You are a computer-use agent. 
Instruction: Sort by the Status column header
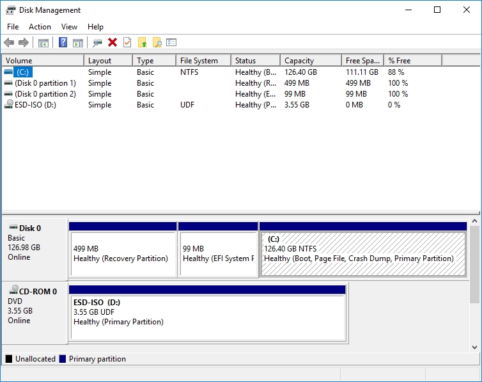256,61
